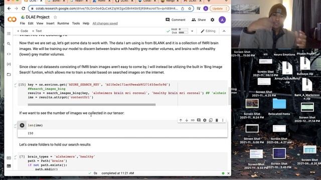The width and height of the screenshot is (321, 180).
Task: Click the output value 150
Action: [30, 133]
